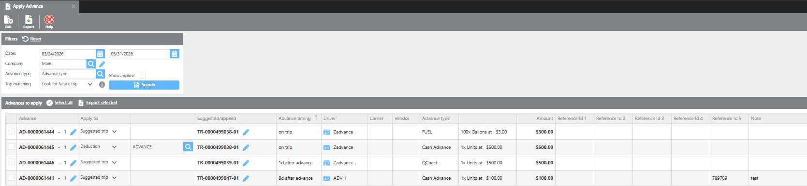This screenshot has height=186, width=807.
Task: Select checkbox for AD-0000061444
Action: (x=11, y=131)
